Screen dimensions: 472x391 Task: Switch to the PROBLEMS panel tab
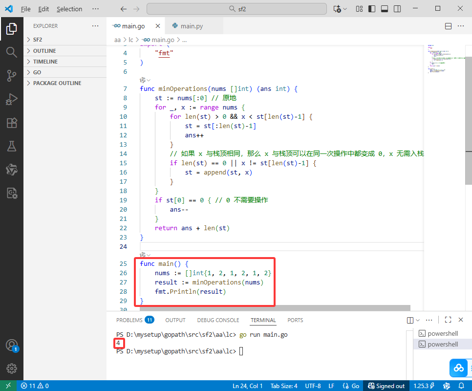coord(135,320)
